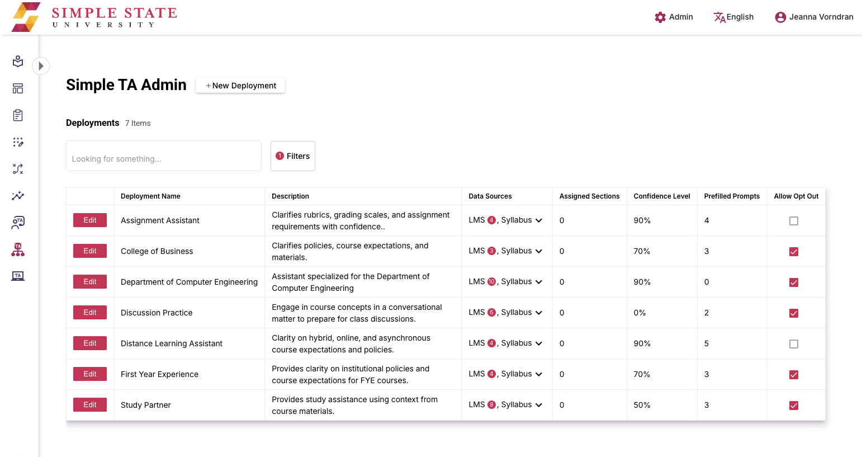Select the highlighted TA hierarchy icon

point(18,249)
